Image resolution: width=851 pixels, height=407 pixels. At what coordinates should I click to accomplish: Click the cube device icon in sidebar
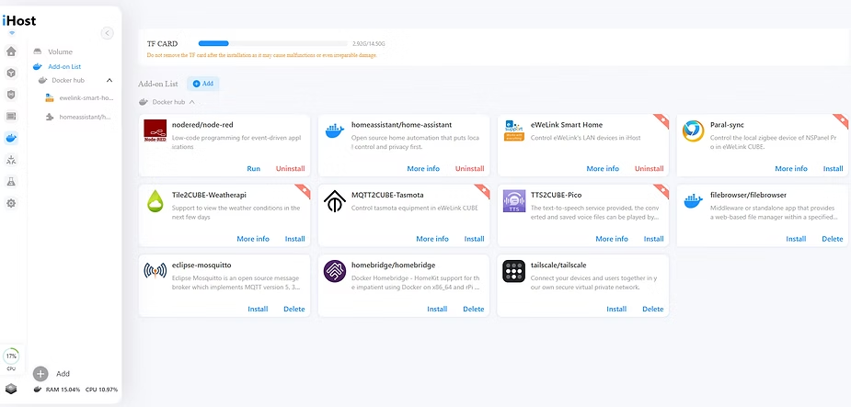pyautogui.click(x=11, y=73)
